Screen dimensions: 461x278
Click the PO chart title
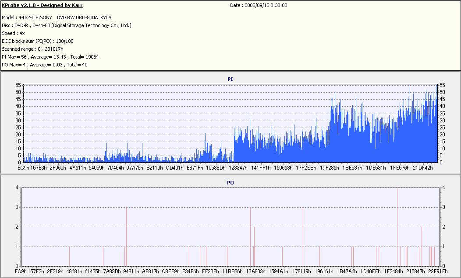[230, 183]
